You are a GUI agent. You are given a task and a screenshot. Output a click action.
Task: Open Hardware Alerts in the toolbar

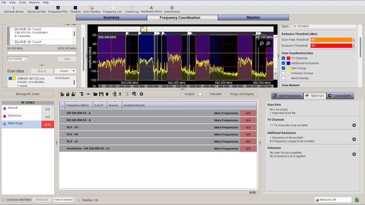pos(151,10)
